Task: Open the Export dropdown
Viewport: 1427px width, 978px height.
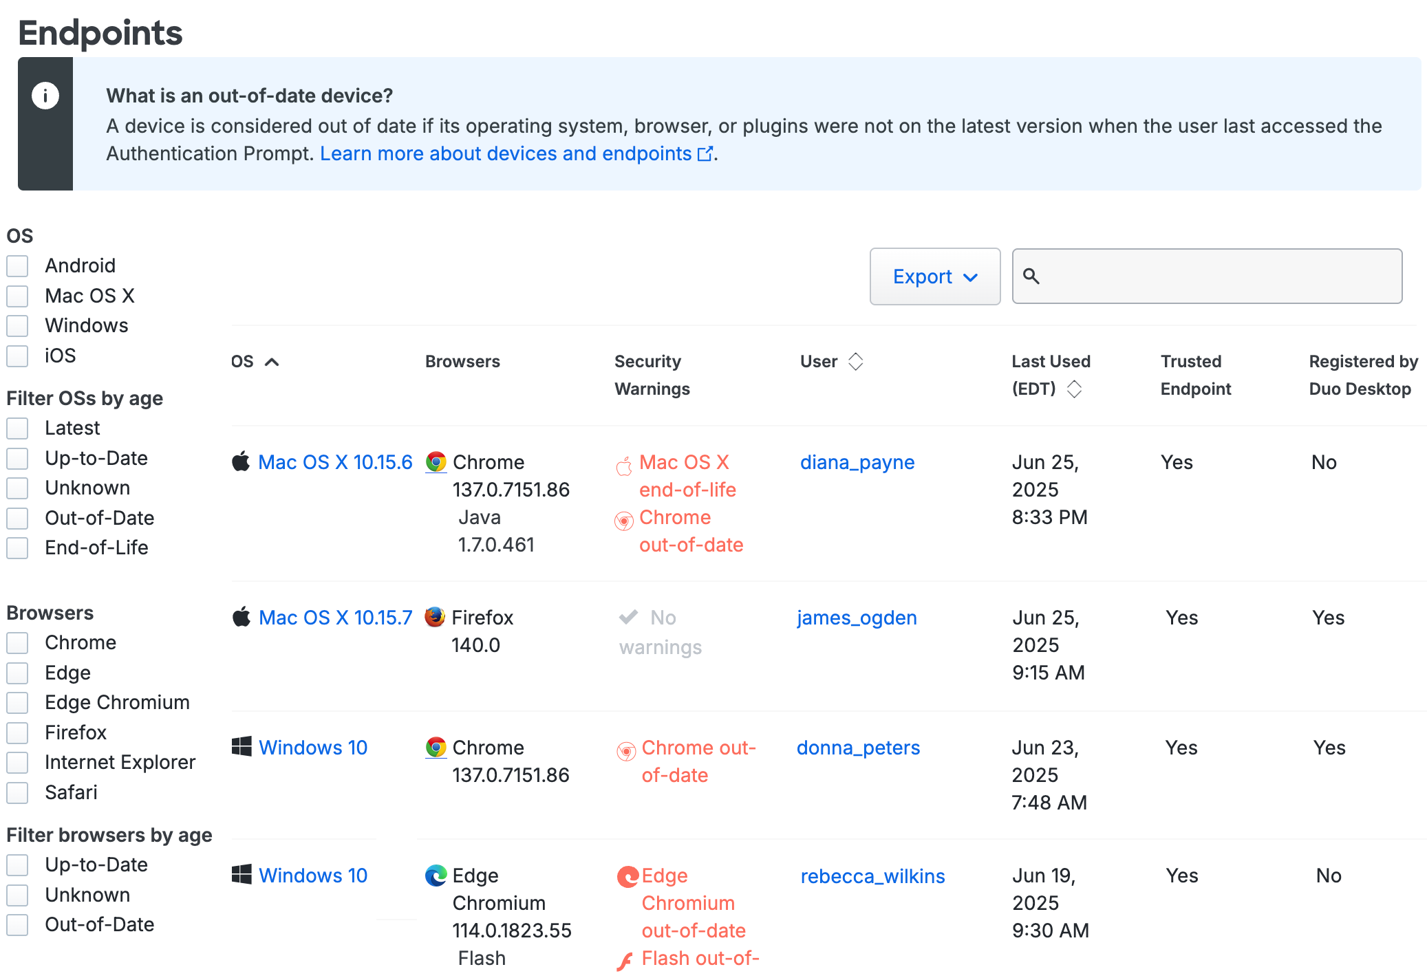Action: click(935, 276)
